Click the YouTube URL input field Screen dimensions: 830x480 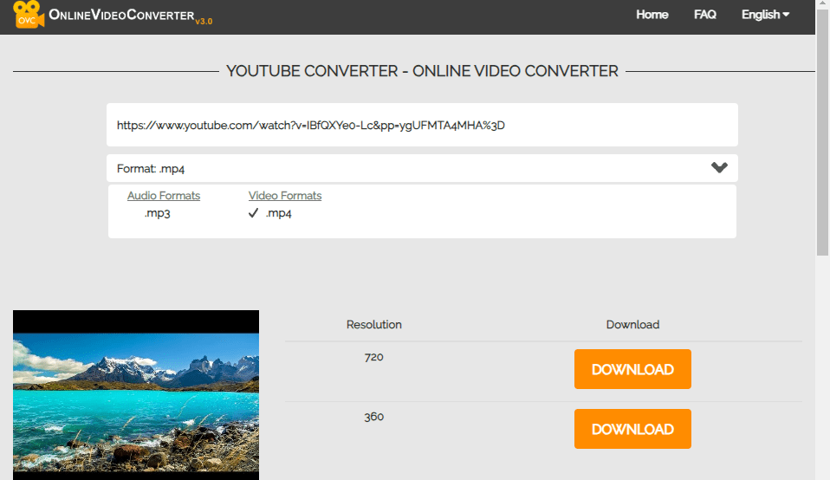point(422,125)
